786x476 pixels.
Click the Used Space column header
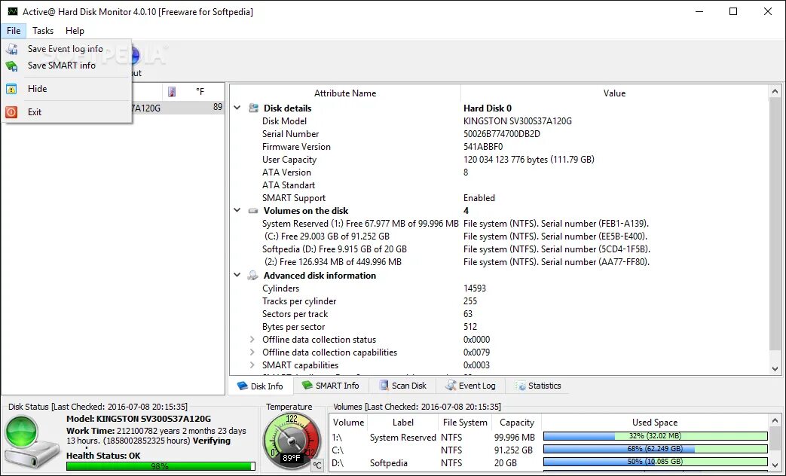[x=655, y=423]
